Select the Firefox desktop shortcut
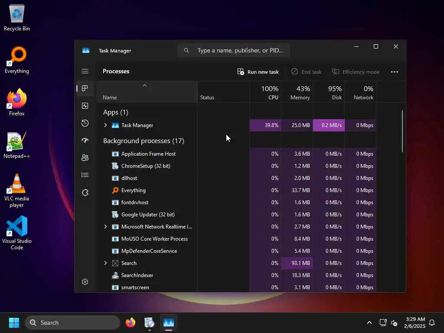 [17, 102]
